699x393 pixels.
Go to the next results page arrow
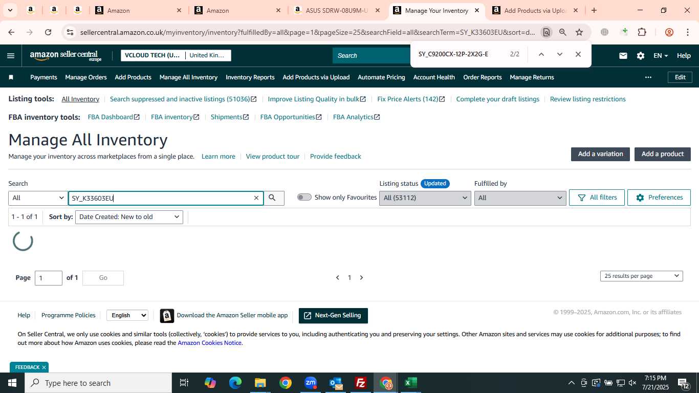point(361,277)
